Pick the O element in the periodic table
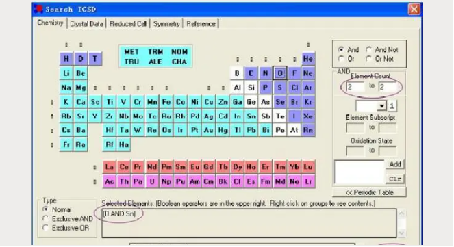The width and height of the screenshot is (454, 247). pyautogui.click(x=279, y=73)
